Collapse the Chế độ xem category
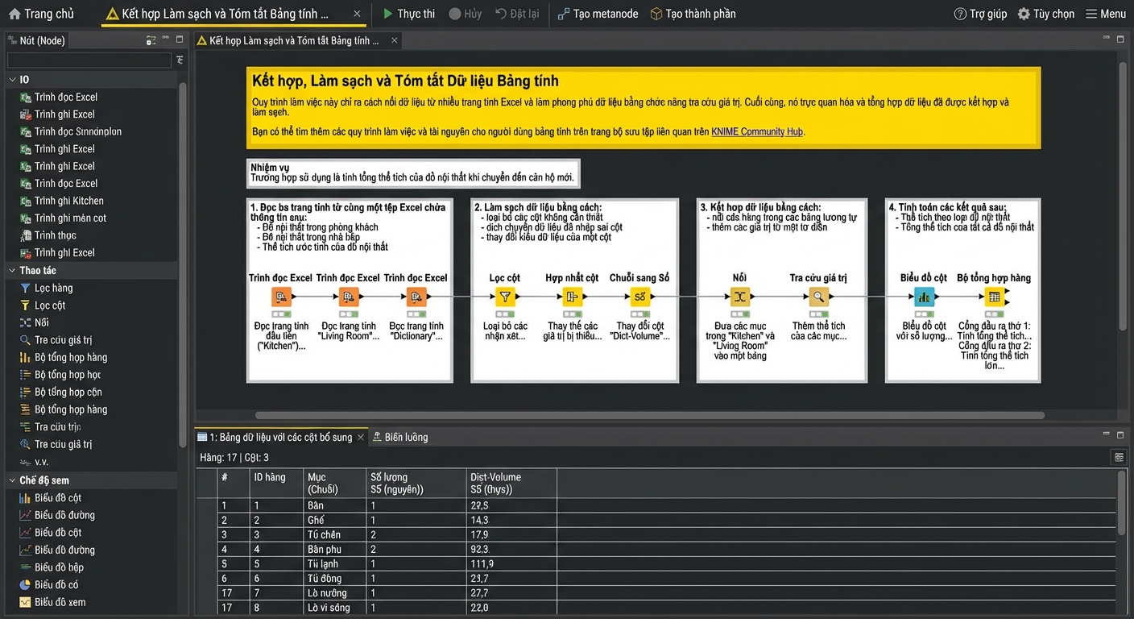Screen dimensions: 1134x619 click(x=12, y=480)
